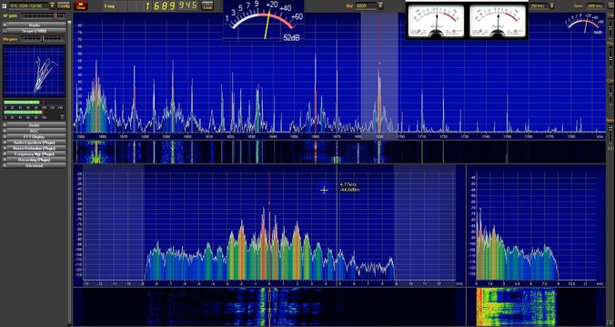Click the Span value field
The image size is (615, 327).
click(596, 5)
